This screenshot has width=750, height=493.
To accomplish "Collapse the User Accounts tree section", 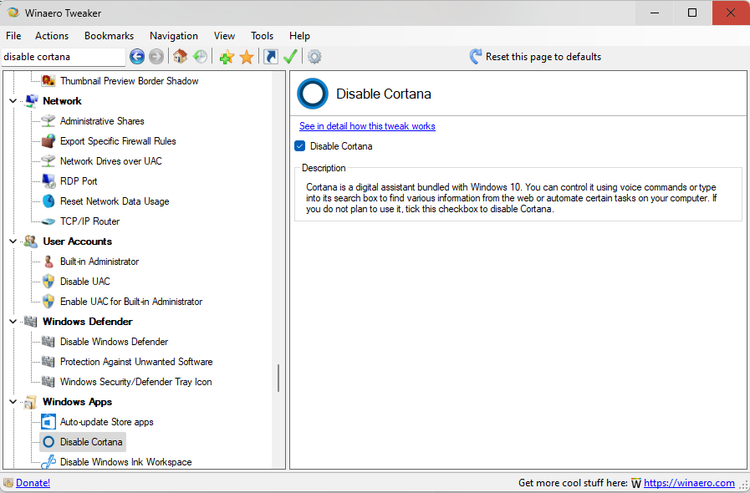I will 13,241.
